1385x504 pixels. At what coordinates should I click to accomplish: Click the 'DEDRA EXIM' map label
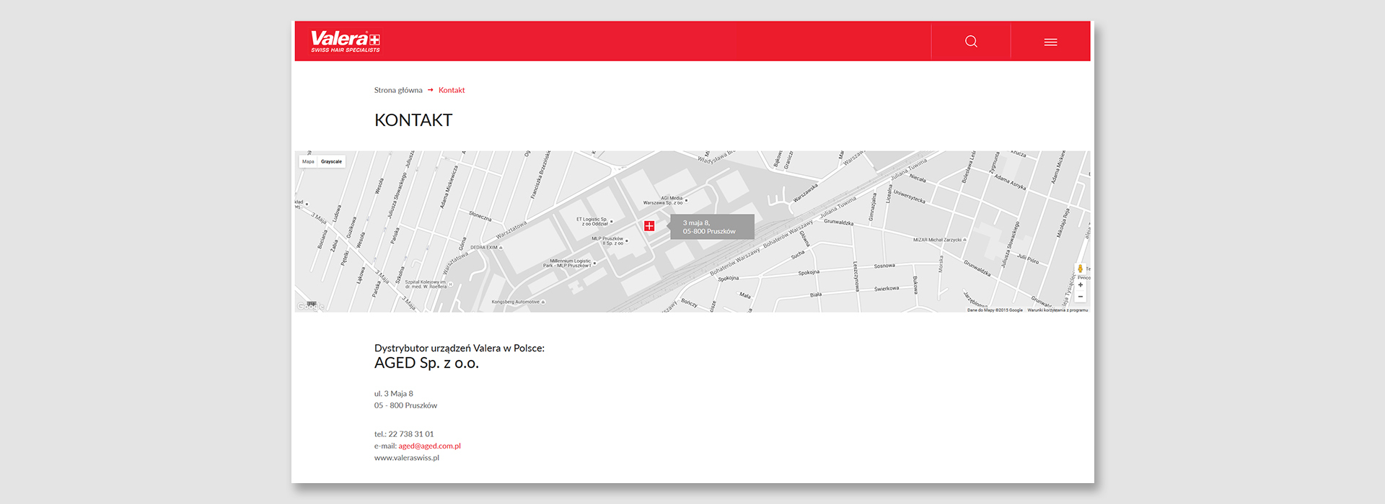pos(484,248)
